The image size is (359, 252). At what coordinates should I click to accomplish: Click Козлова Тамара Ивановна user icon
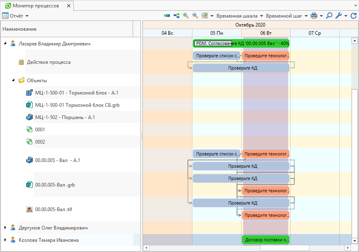coord(13,240)
